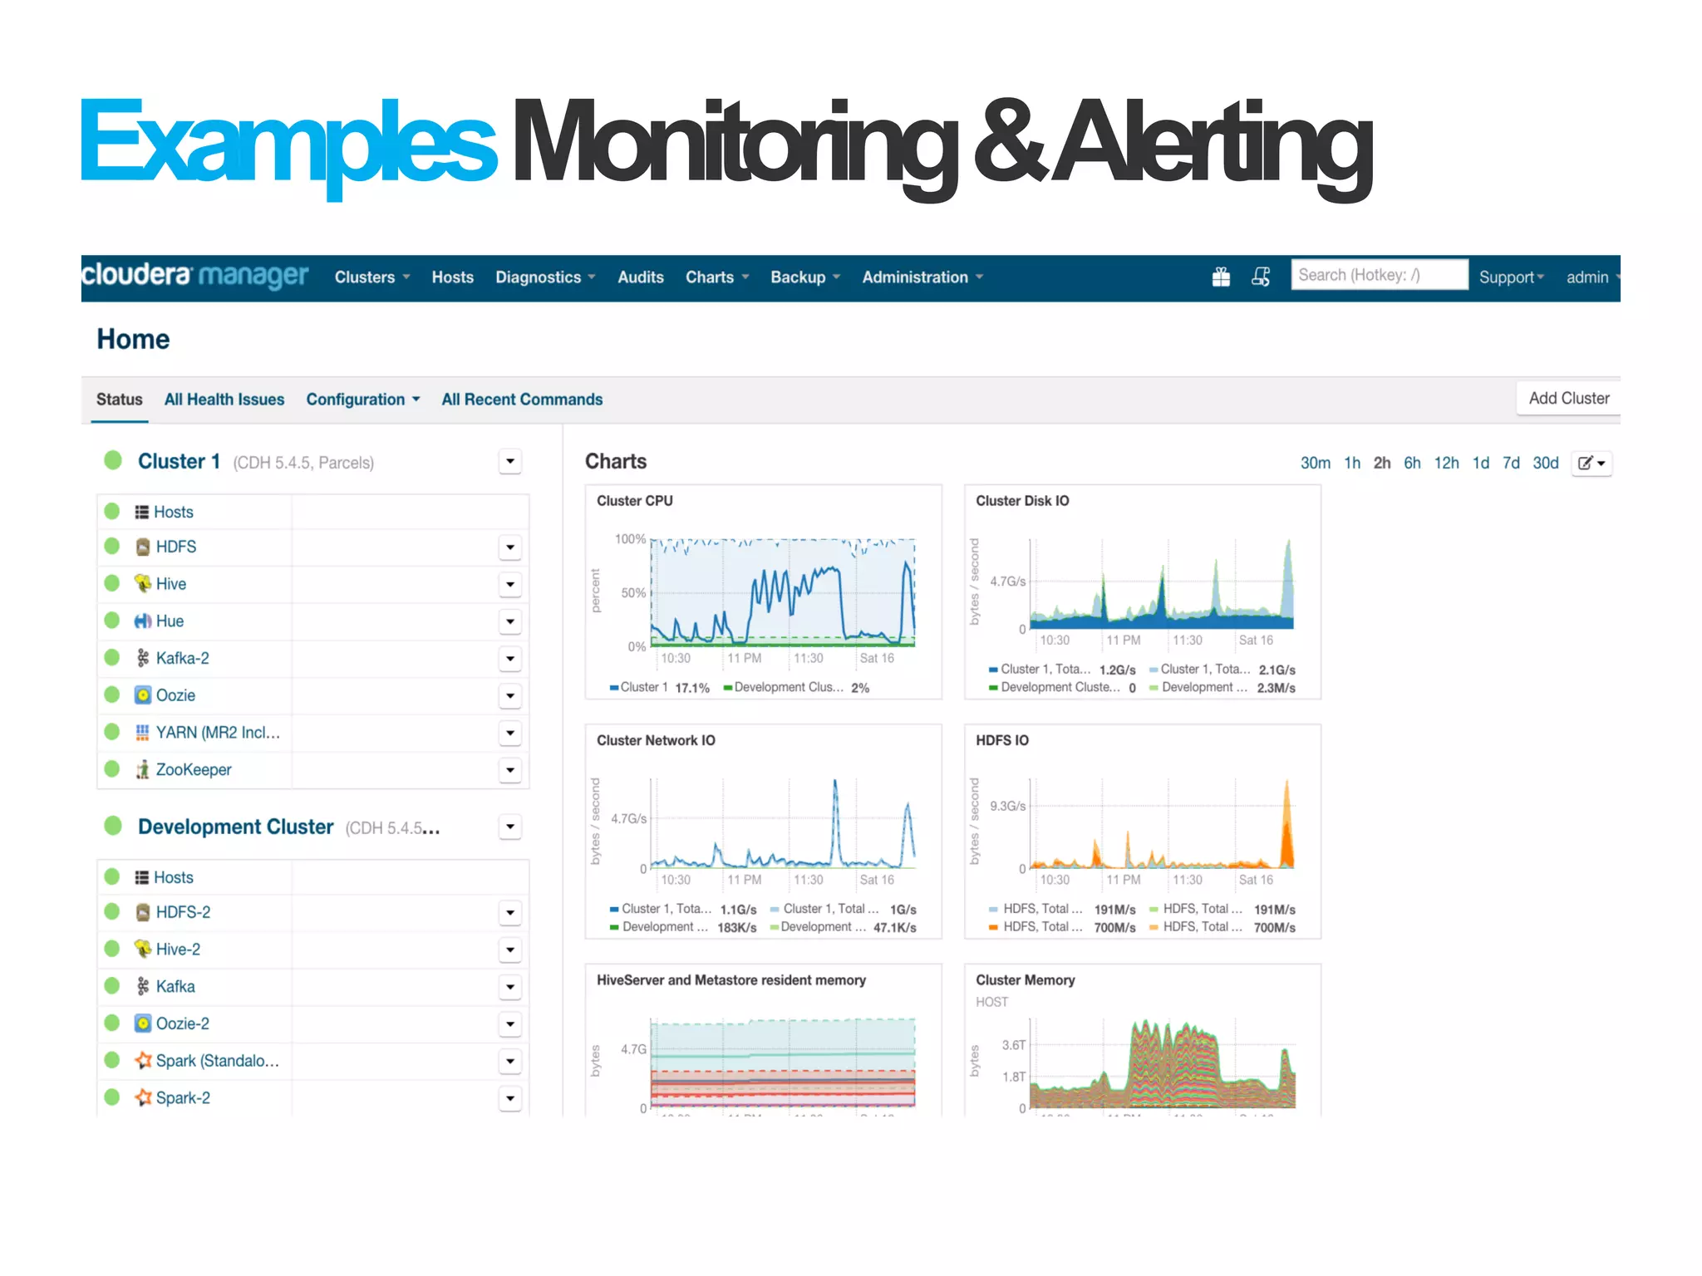1702x1276 pixels.
Task: Click the ZooKeeper service icon
Action: click(143, 769)
